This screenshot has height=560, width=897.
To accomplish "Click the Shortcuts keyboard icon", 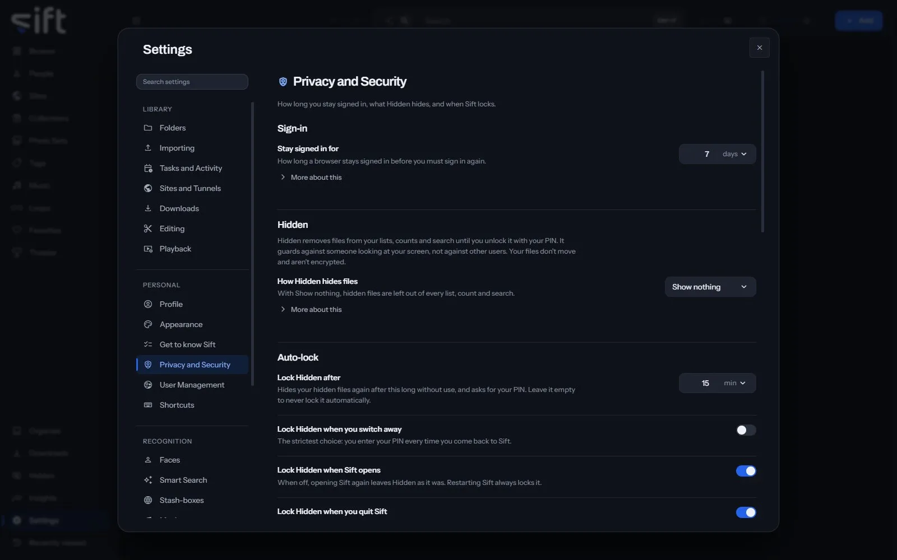I will (x=148, y=405).
